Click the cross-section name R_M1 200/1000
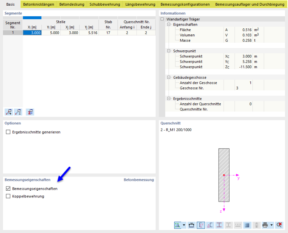This screenshot has height=233, width=288. point(176,130)
